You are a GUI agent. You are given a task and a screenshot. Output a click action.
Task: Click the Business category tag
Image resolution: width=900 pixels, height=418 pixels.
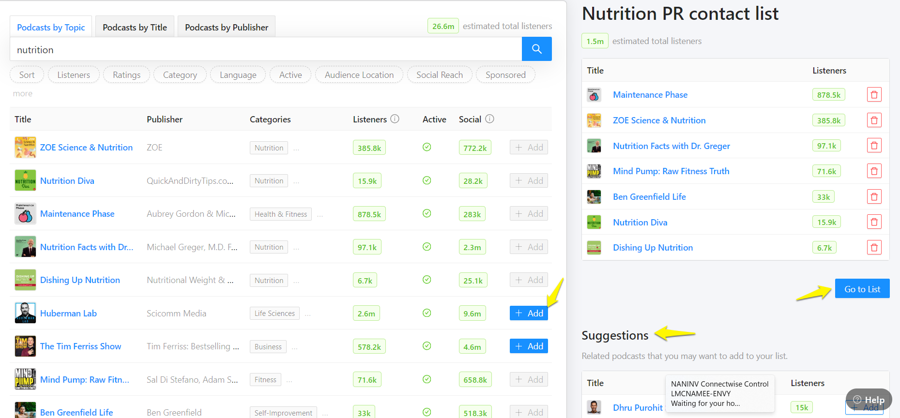point(268,346)
